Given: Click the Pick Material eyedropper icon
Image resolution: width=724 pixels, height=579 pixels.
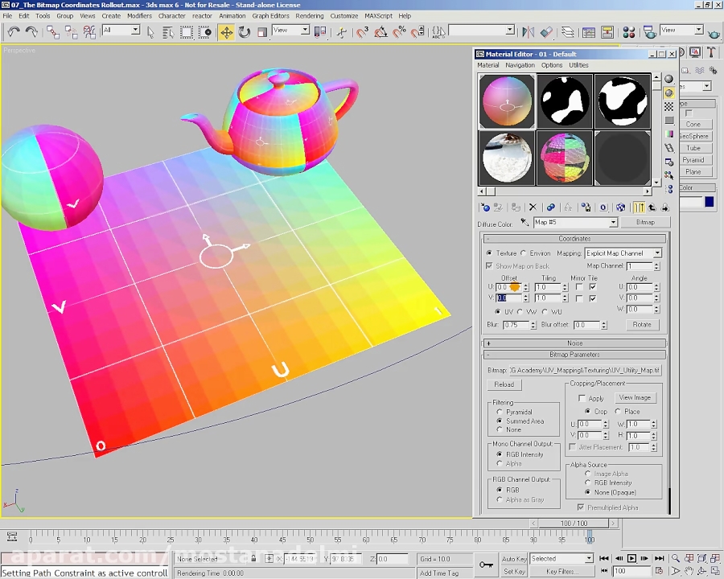Looking at the screenshot, I should point(524,223).
